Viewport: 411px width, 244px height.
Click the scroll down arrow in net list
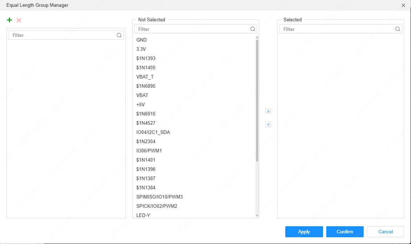(x=257, y=215)
